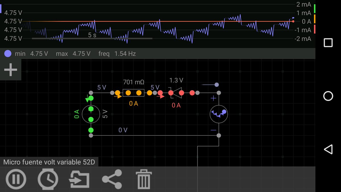Open the time step clock icon

pyautogui.click(x=48, y=179)
